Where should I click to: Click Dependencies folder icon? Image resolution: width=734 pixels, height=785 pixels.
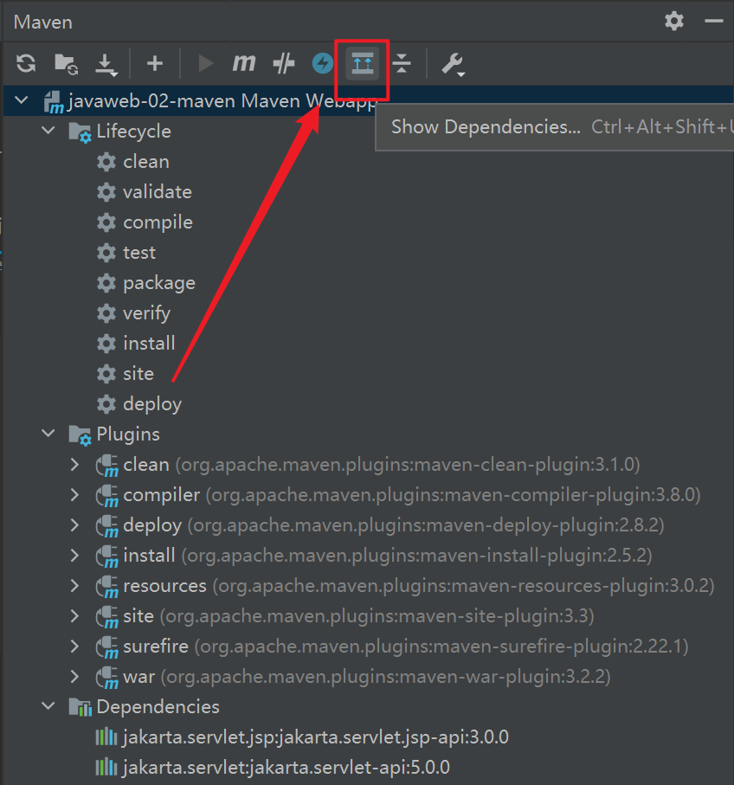click(80, 707)
